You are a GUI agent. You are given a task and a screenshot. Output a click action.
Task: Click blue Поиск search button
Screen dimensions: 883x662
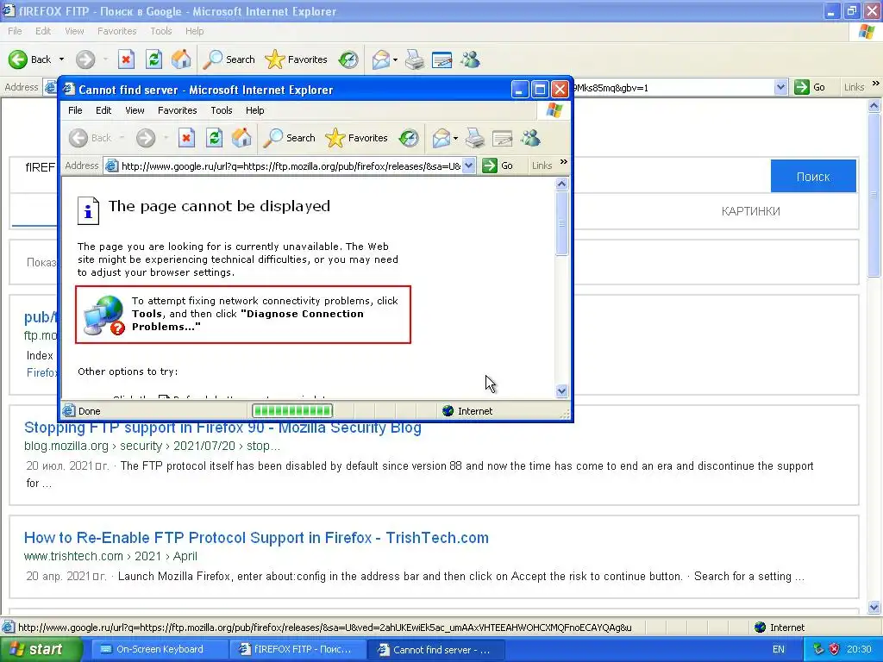click(x=813, y=177)
